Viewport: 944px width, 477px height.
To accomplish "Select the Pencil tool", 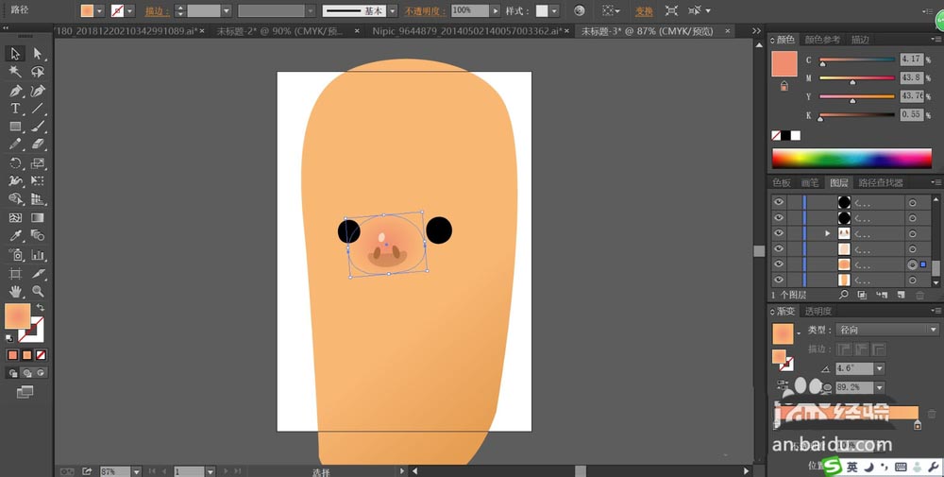I will point(15,145).
